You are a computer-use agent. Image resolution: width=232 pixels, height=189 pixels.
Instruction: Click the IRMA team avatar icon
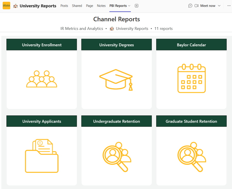(x=6, y=6)
